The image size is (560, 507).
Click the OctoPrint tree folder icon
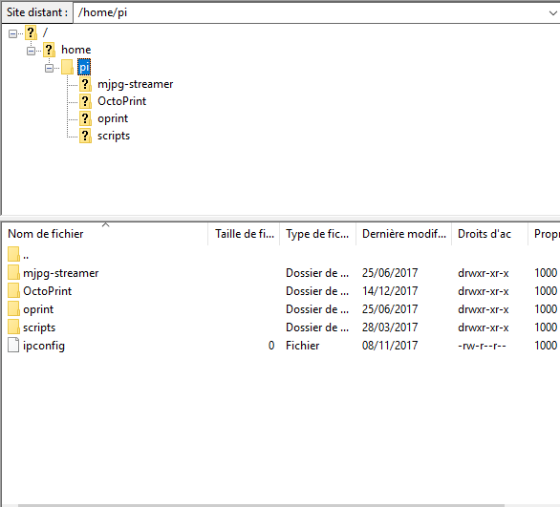pyautogui.click(x=85, y=101)
